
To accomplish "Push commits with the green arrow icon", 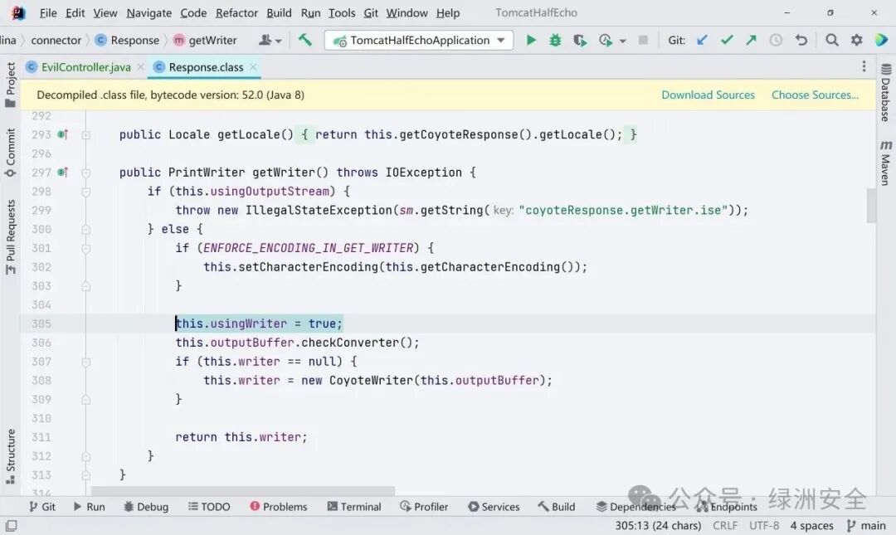I will pyautogui.click(x=751, y=40).
